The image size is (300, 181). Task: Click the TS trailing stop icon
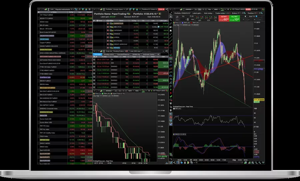pos(215,18)
